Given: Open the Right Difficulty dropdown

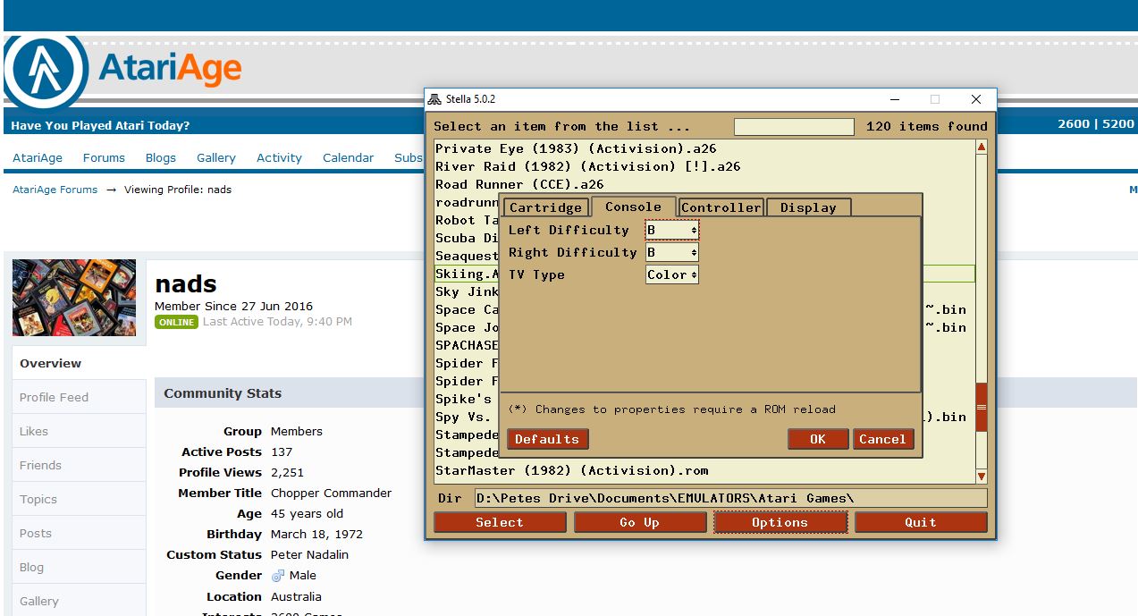Looking at the screenshot, I should click(x=671, y=253).
